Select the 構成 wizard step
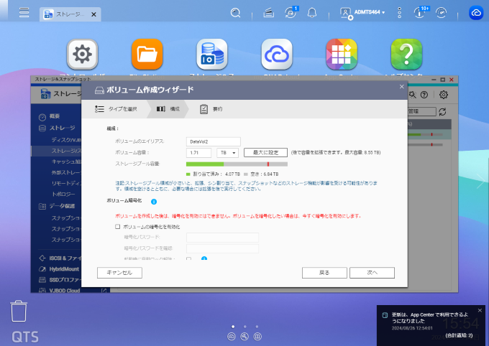This screenshot has width=489, height=346. point(168,109)
